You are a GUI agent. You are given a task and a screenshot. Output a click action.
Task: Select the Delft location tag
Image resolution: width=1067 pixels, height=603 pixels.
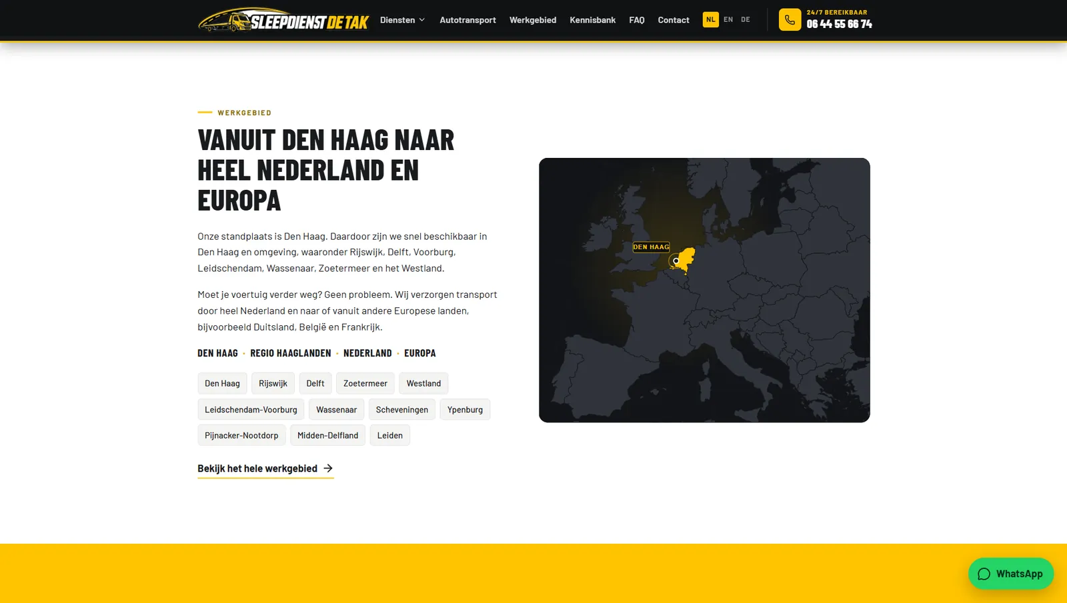click(315, 383)
